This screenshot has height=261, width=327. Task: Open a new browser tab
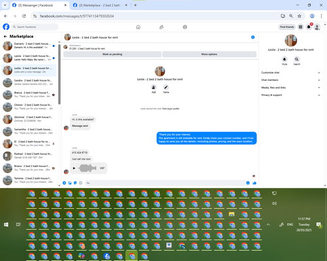[135, 5]
